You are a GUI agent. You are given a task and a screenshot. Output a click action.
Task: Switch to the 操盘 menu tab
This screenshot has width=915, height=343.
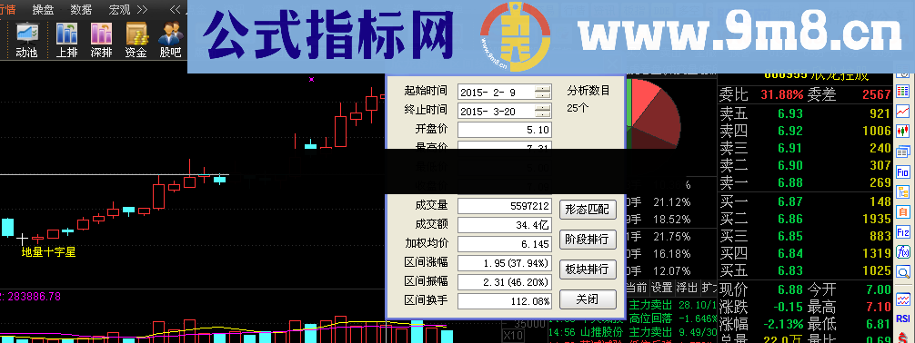[43, 9]
